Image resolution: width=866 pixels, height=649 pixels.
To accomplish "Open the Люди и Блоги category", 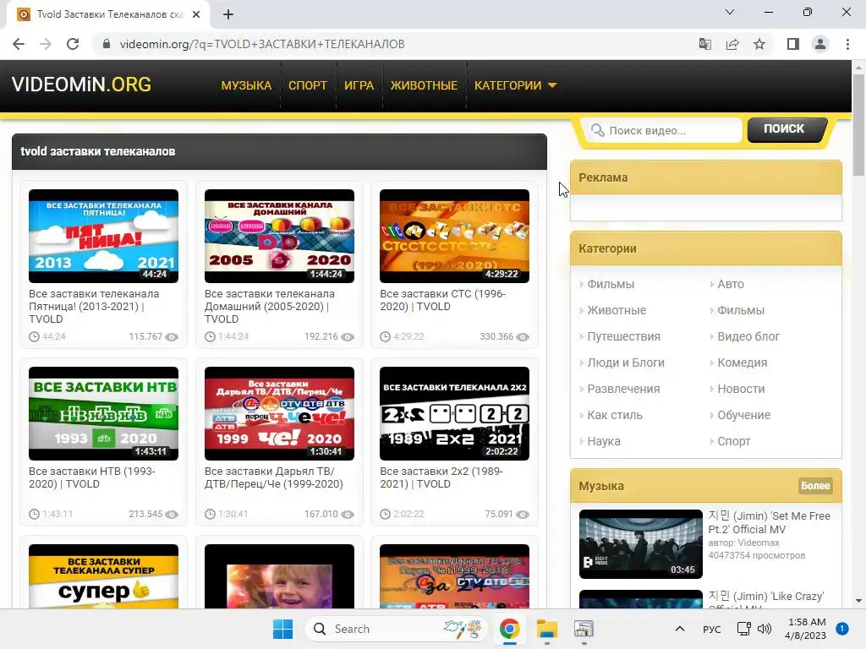I will click(x=626, y=363).
